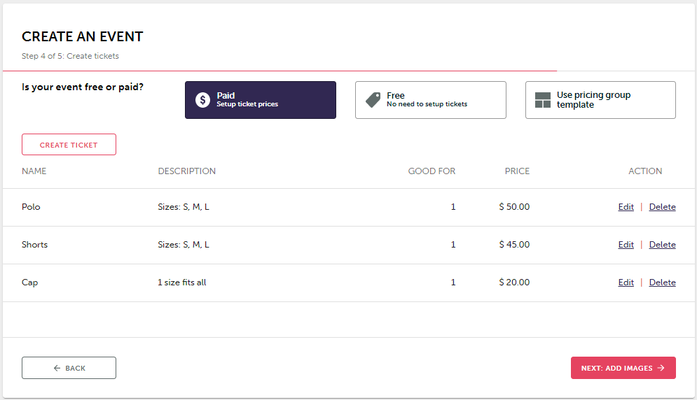Click the Polo ticket name

31,207
